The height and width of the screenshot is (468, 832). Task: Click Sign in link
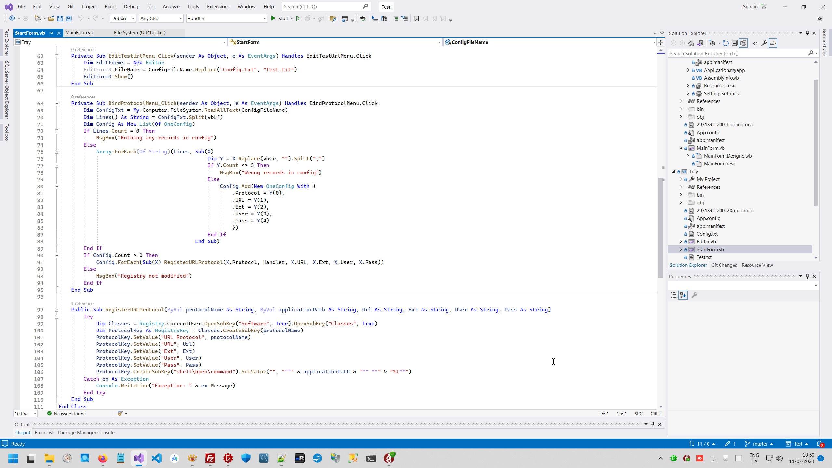click(x=750, y=6)
